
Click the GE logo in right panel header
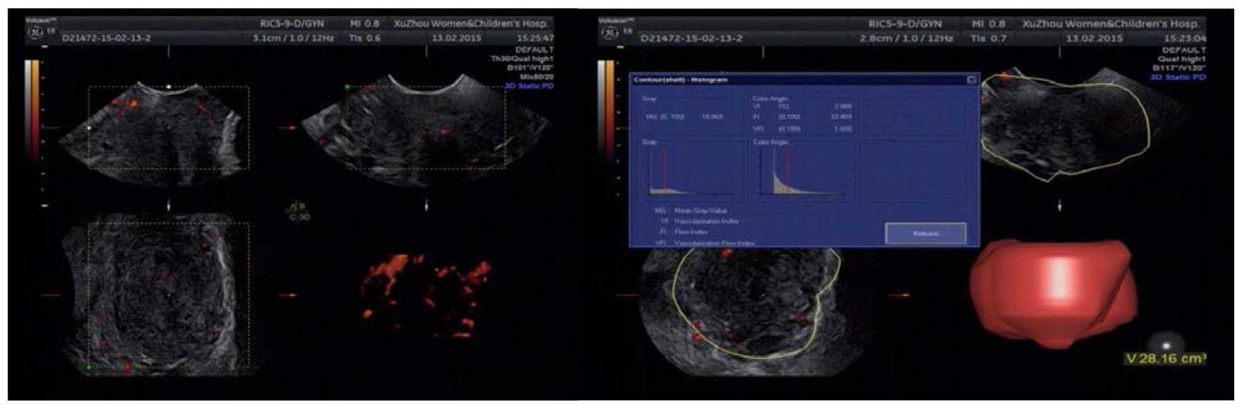point(609,33)
